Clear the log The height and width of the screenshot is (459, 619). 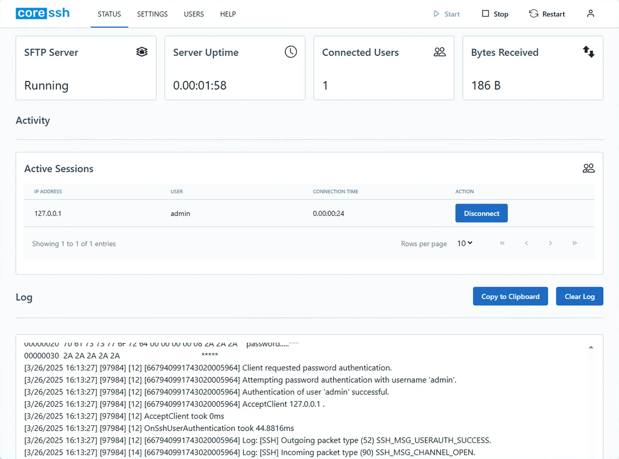[x=580, y=296]
